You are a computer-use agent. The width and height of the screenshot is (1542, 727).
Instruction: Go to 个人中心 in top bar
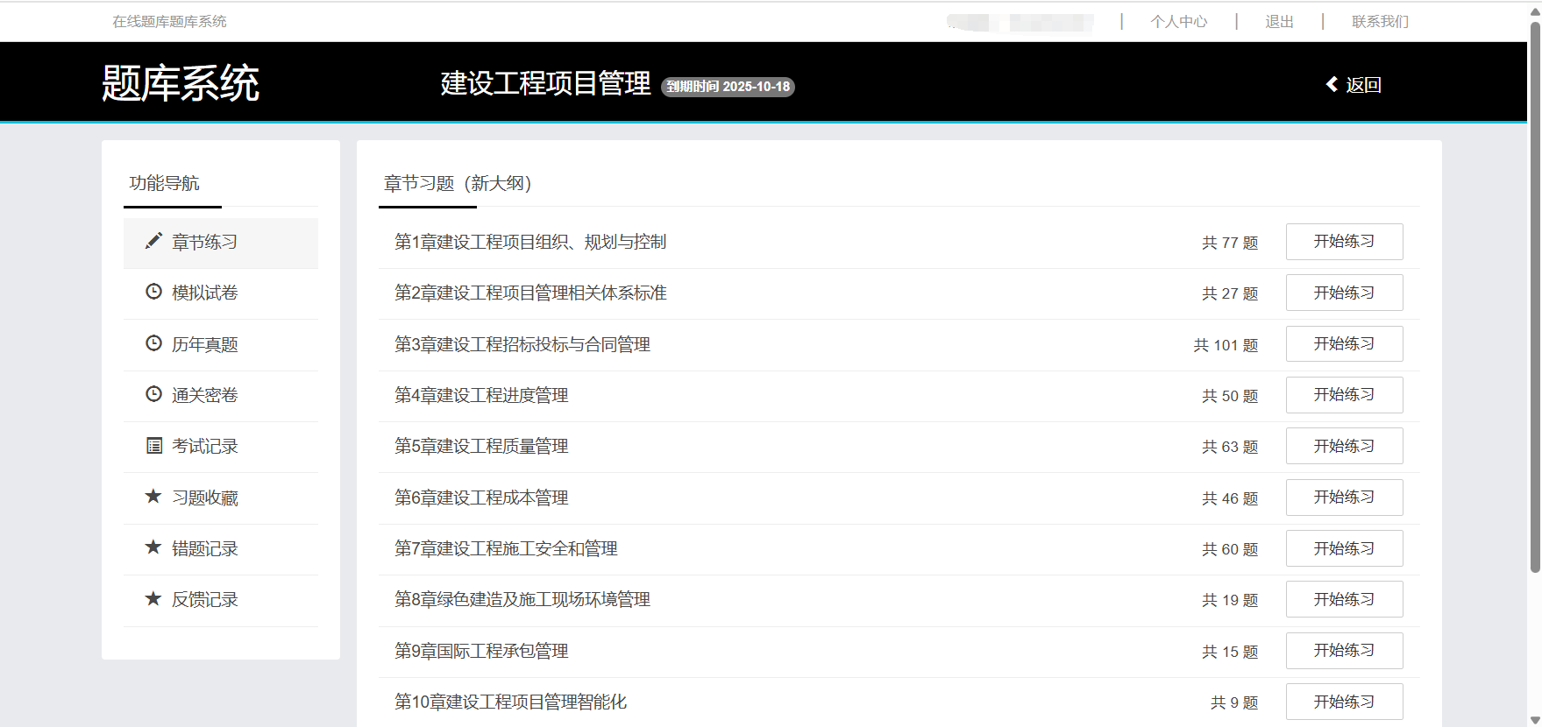point(1179,21)
